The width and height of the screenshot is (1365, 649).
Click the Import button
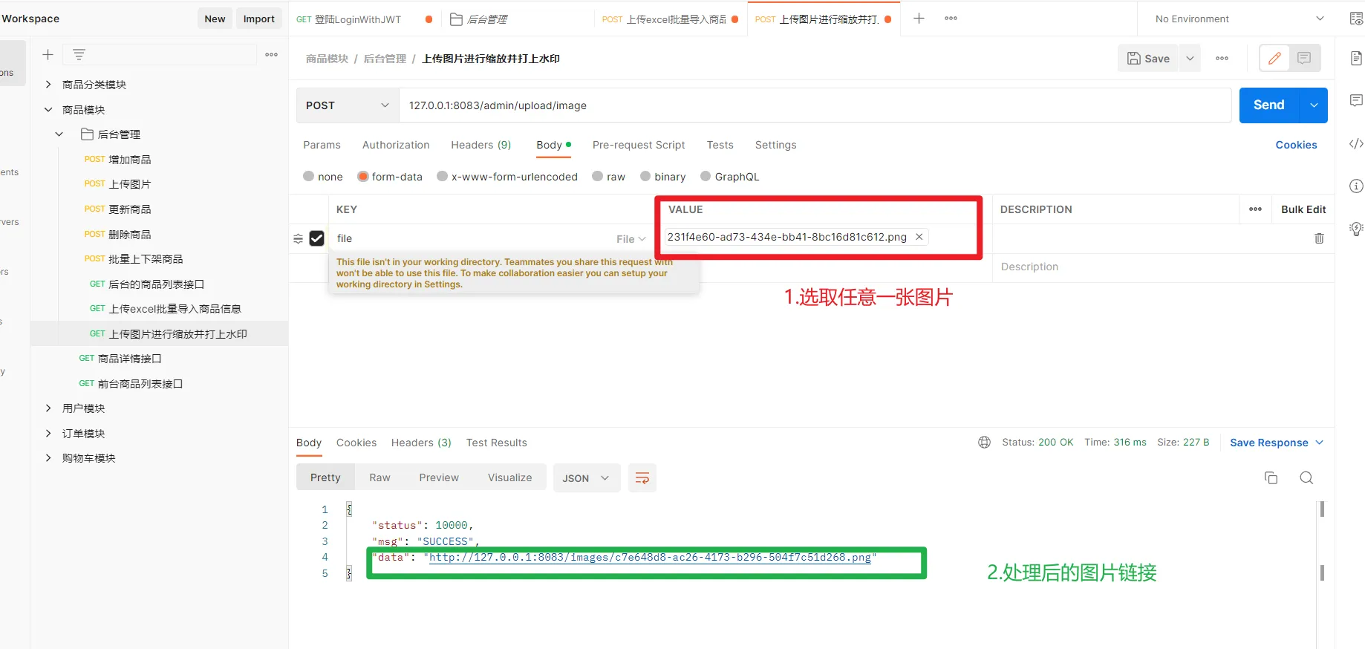pos(259,19)
